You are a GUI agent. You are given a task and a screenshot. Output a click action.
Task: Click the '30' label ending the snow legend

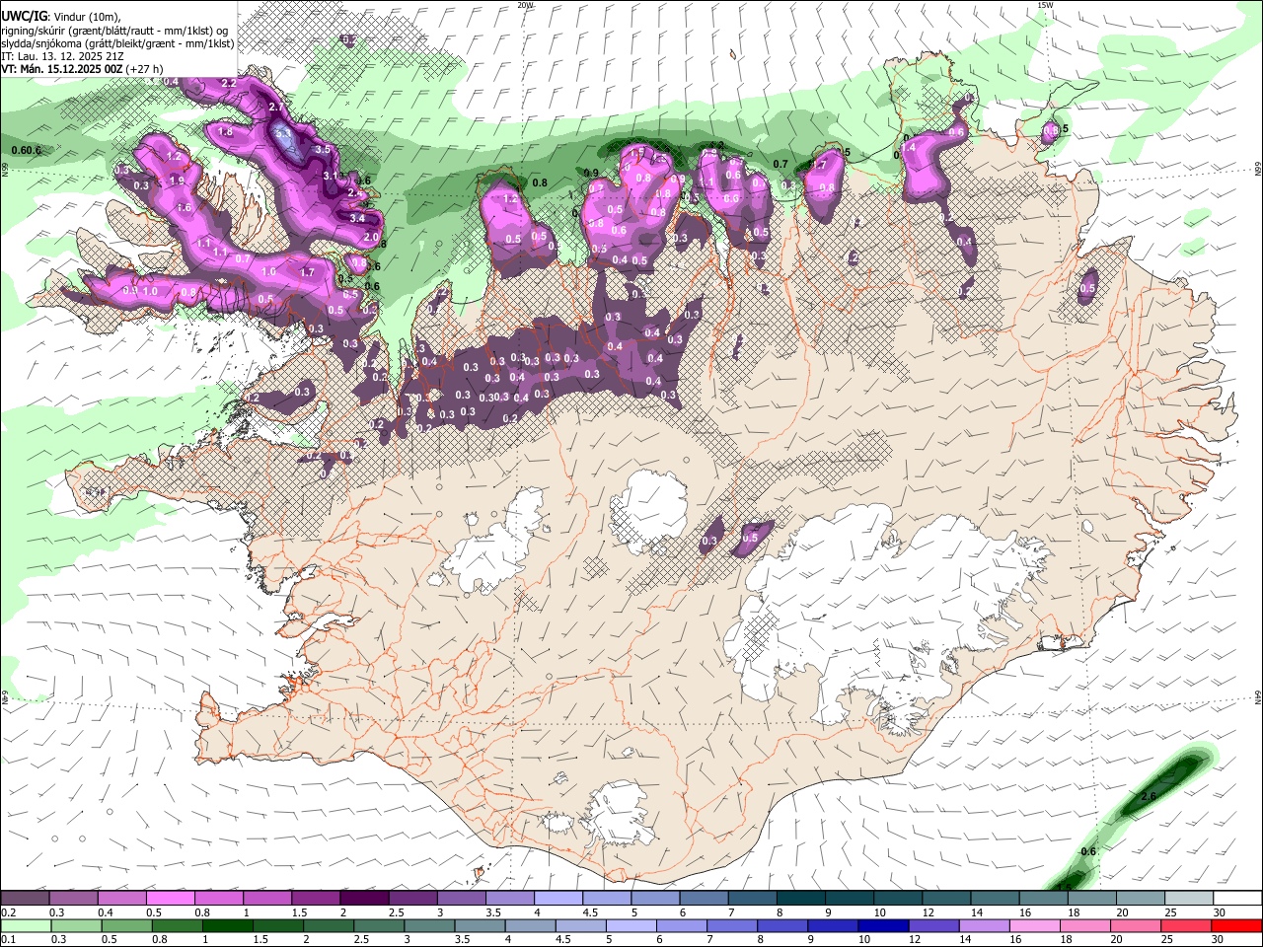[1219, 912]
